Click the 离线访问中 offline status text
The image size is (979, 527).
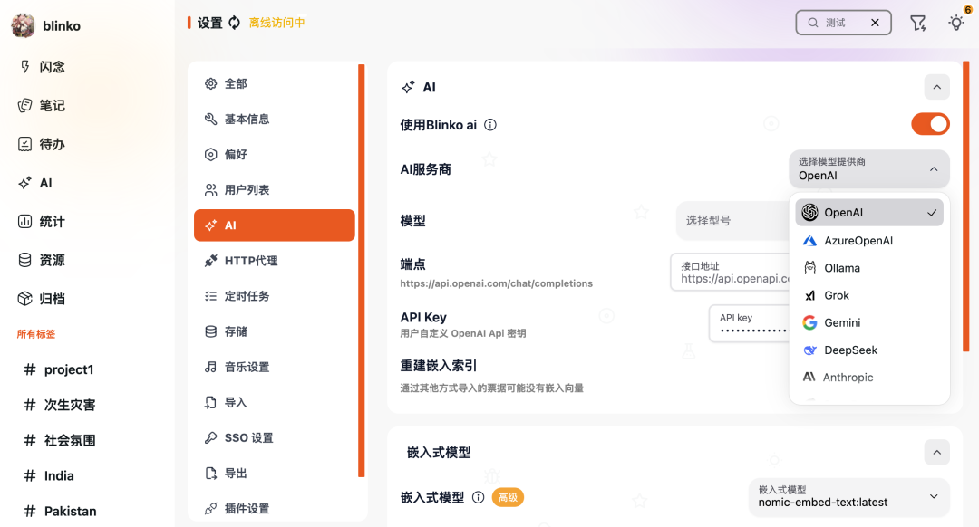point(276,23)
